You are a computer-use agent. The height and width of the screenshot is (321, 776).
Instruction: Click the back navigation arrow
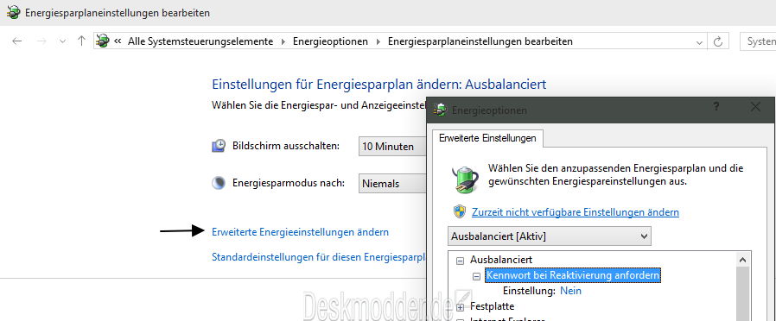pyautogui.click(x=17, y=41)
